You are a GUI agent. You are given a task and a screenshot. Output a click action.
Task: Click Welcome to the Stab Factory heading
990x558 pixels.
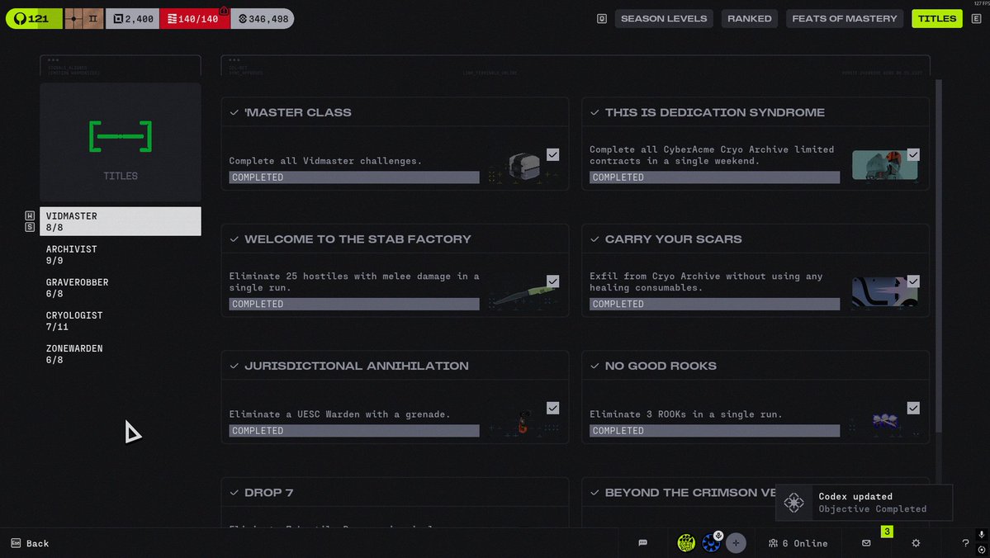coord(358,239)
